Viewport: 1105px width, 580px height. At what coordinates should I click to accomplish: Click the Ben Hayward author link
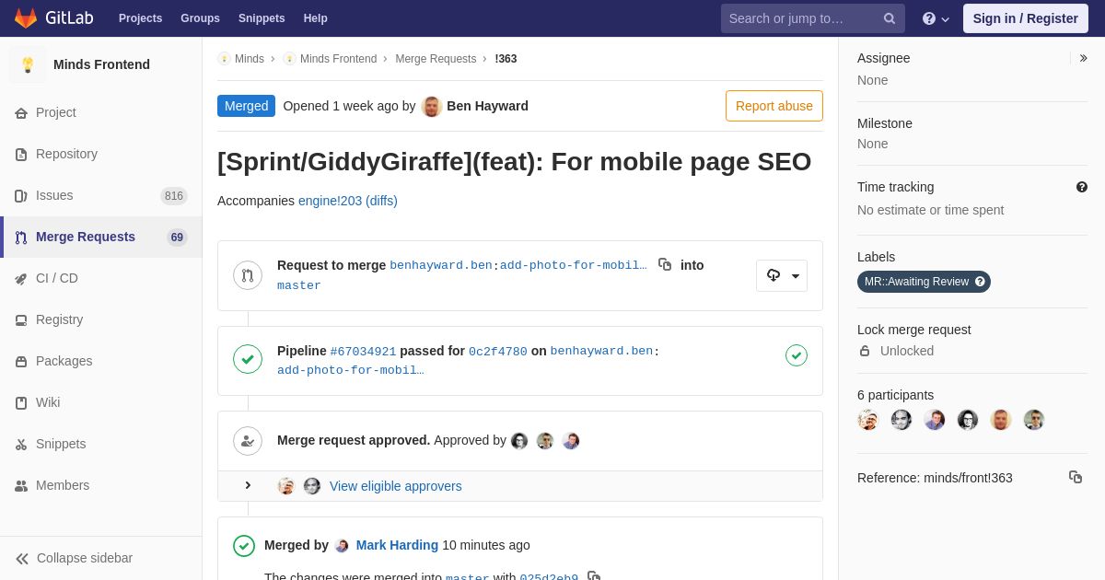(x=487, y=106)
